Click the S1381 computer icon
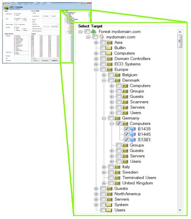Viewport: 191px width, 219px height. [x=133, y=140]
